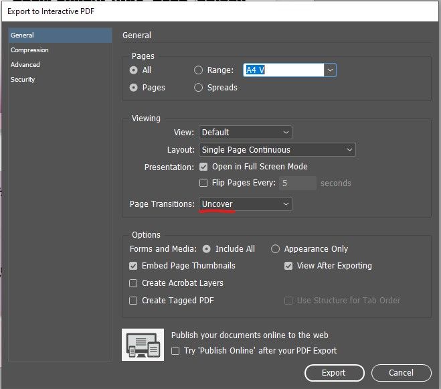Expand the Range dropdown arrow

click(330, 70)
